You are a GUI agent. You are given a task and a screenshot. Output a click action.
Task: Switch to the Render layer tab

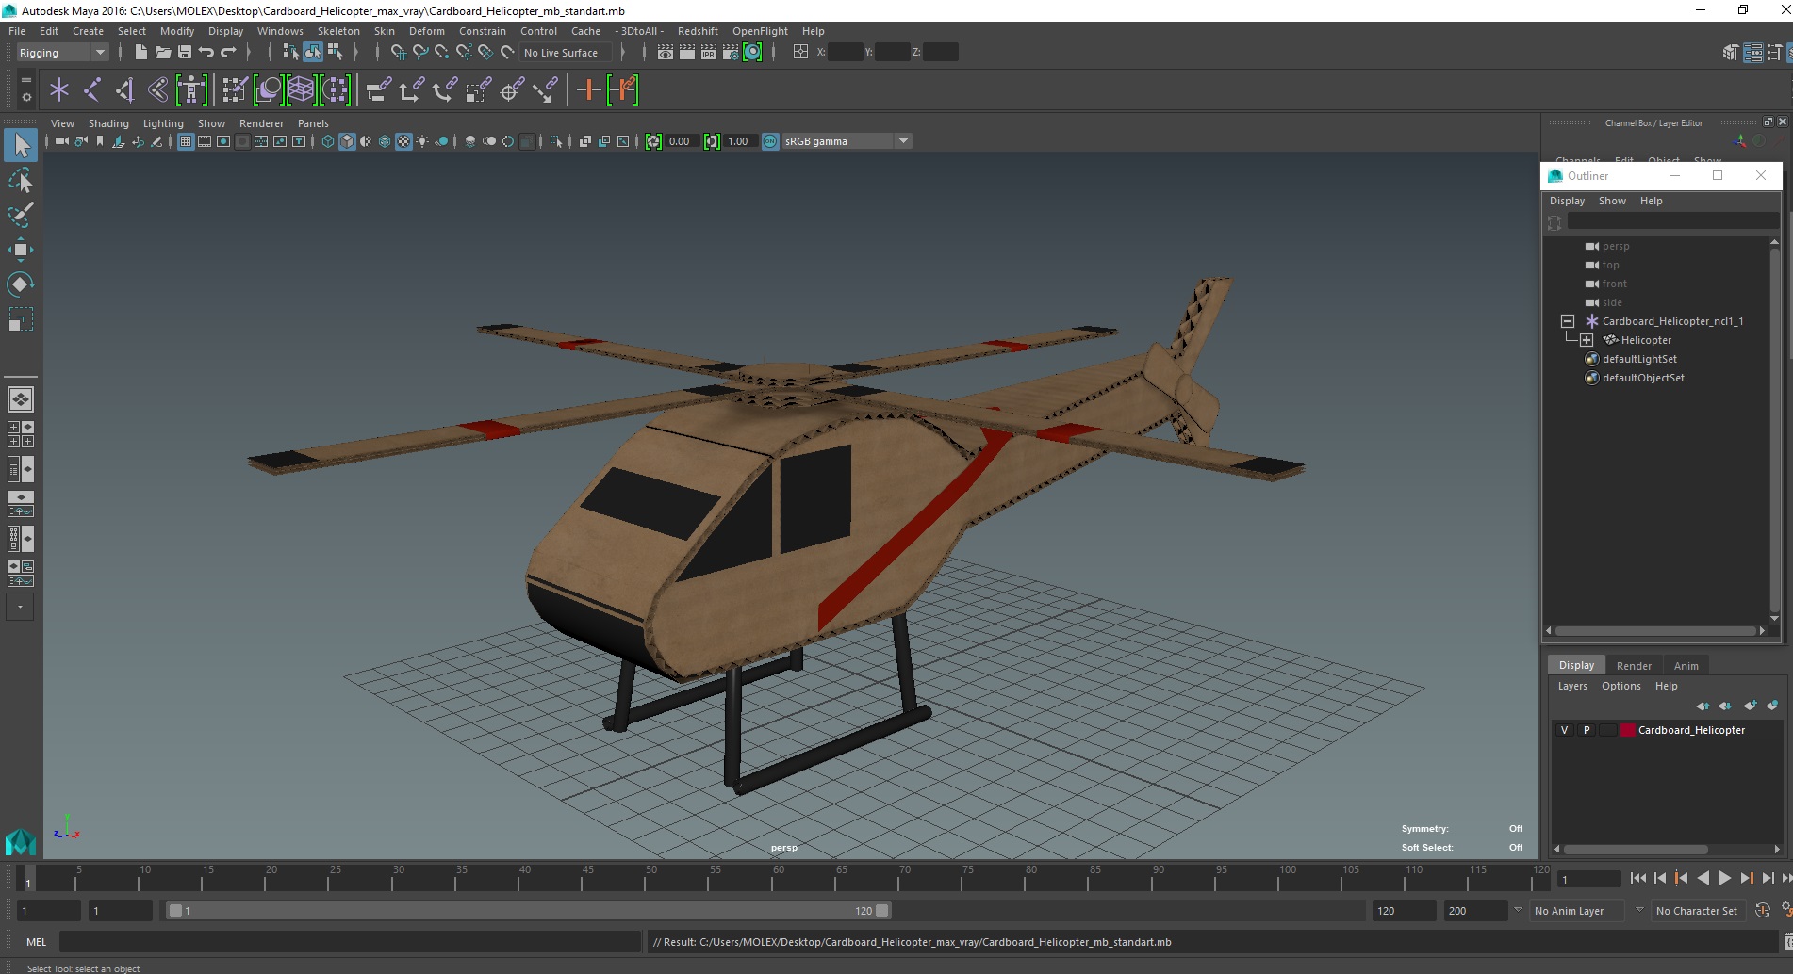(x=1634, y=665)
